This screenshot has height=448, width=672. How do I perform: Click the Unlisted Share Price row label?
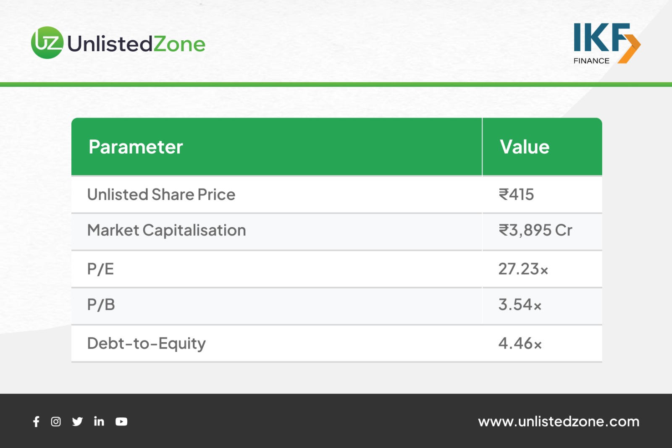(161, 195)
